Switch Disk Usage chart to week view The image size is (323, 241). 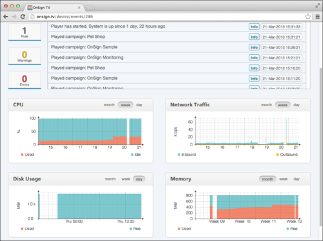(x=126, y=179)
